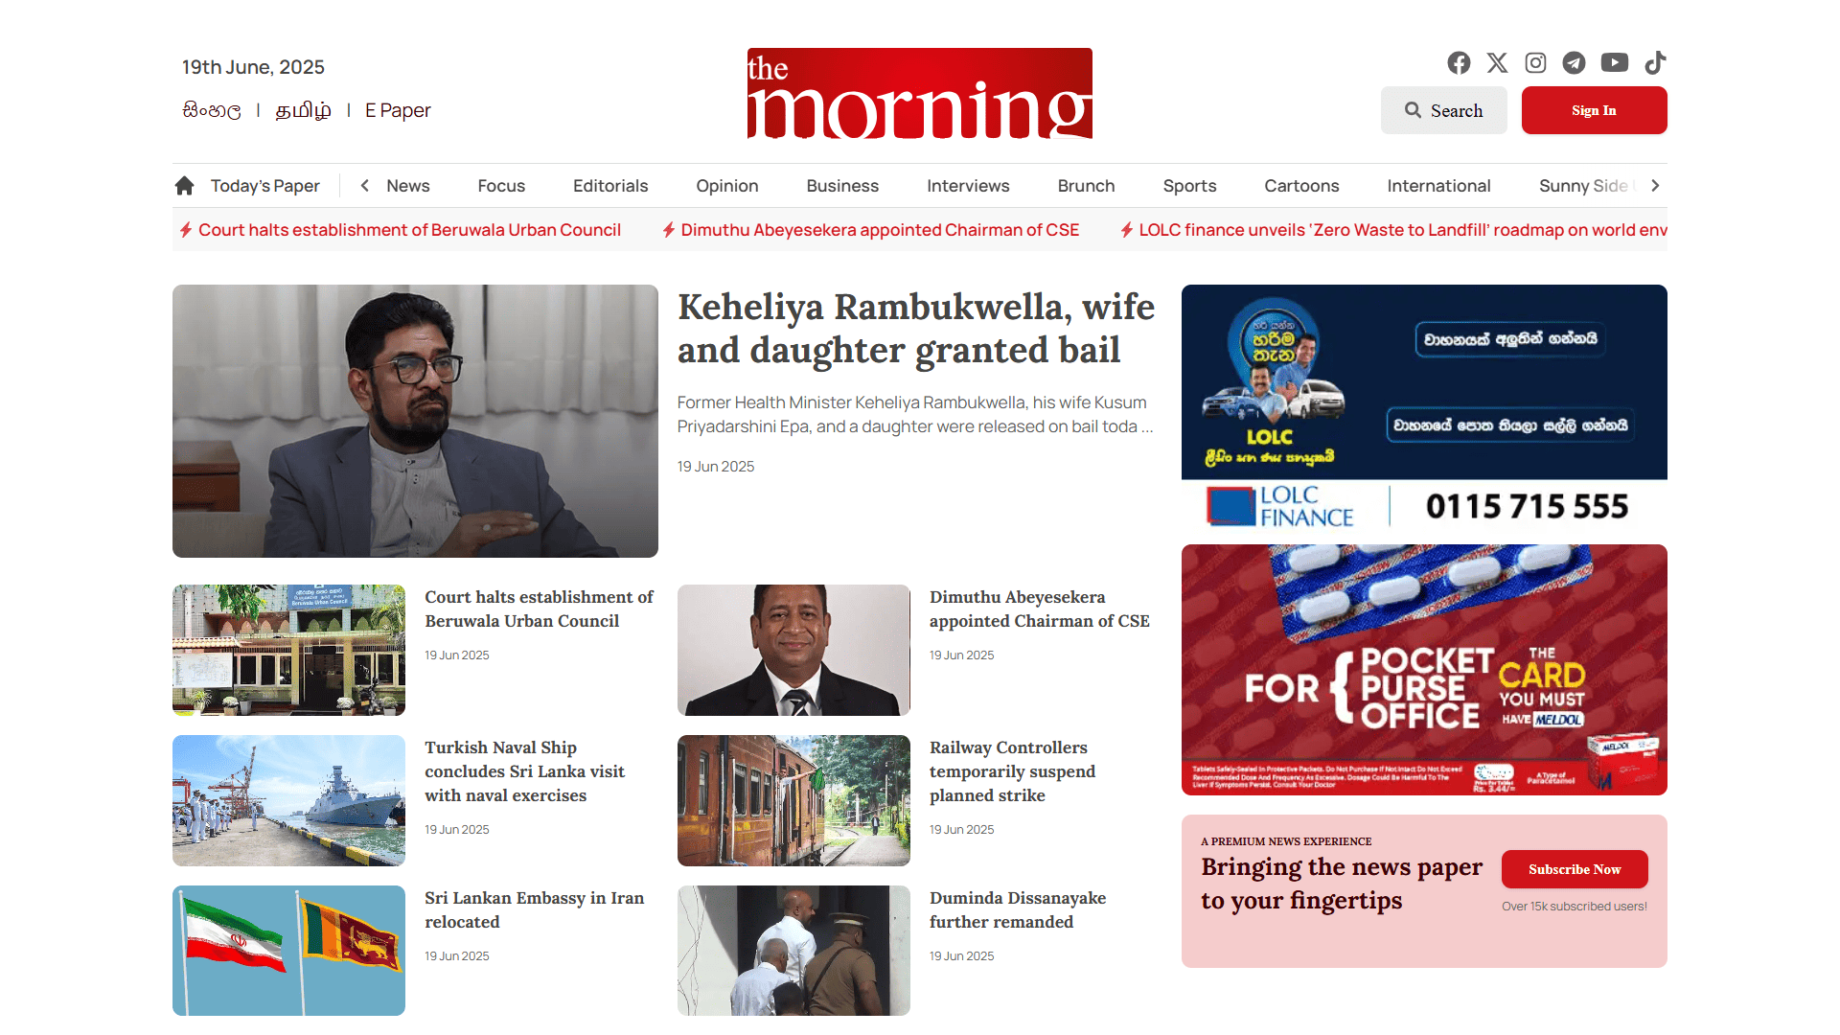Select the Sports menu item
Screen dimensions: 1840x1035
pyautogui.click(x=1189, y=186)
